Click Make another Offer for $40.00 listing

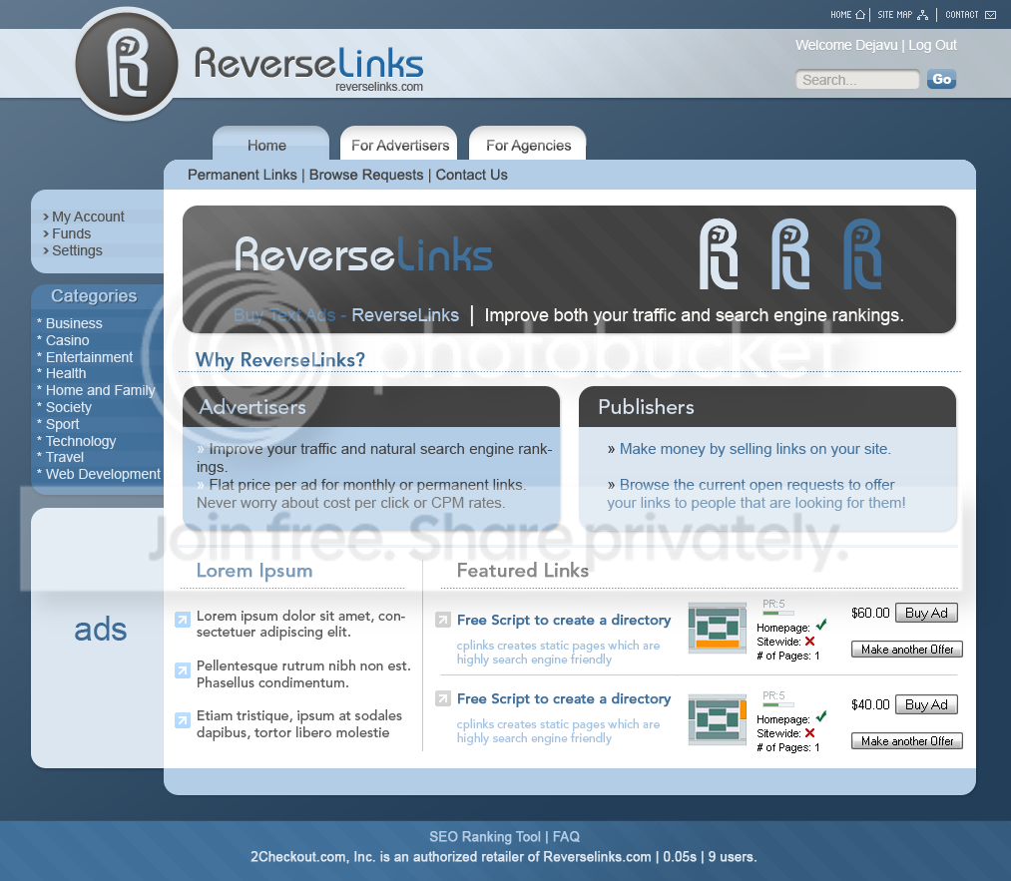point(906,741)
